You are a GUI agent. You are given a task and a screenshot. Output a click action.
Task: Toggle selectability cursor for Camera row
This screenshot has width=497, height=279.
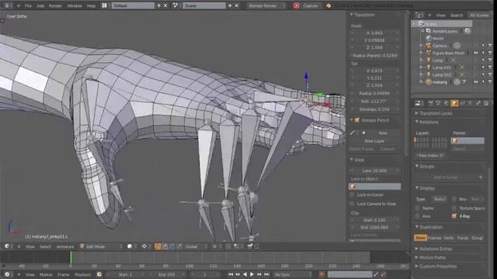point(483,46)
